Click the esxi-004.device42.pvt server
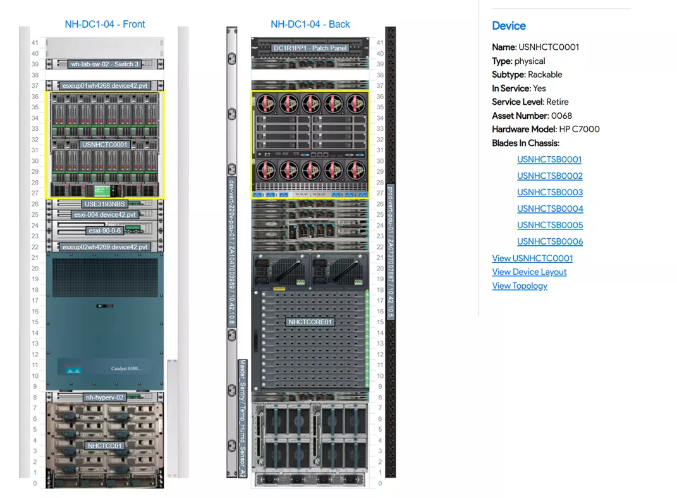 pos(104,215)
